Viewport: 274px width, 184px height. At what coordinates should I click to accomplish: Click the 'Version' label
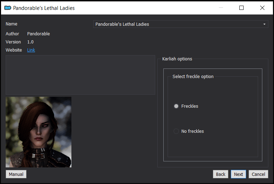13,42
